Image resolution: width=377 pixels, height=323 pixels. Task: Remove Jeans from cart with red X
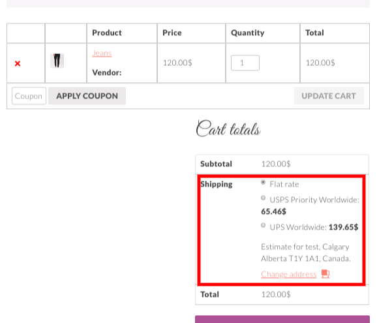pyautogui.click(x=18, y=63)
